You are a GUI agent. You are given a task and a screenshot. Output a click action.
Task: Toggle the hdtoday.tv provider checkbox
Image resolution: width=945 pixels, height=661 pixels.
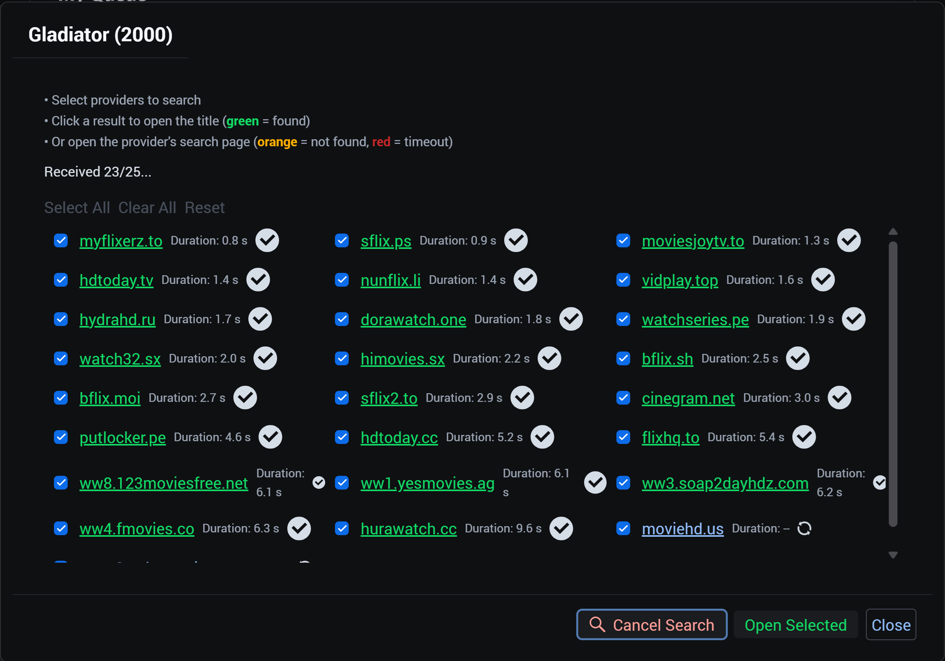61,280
